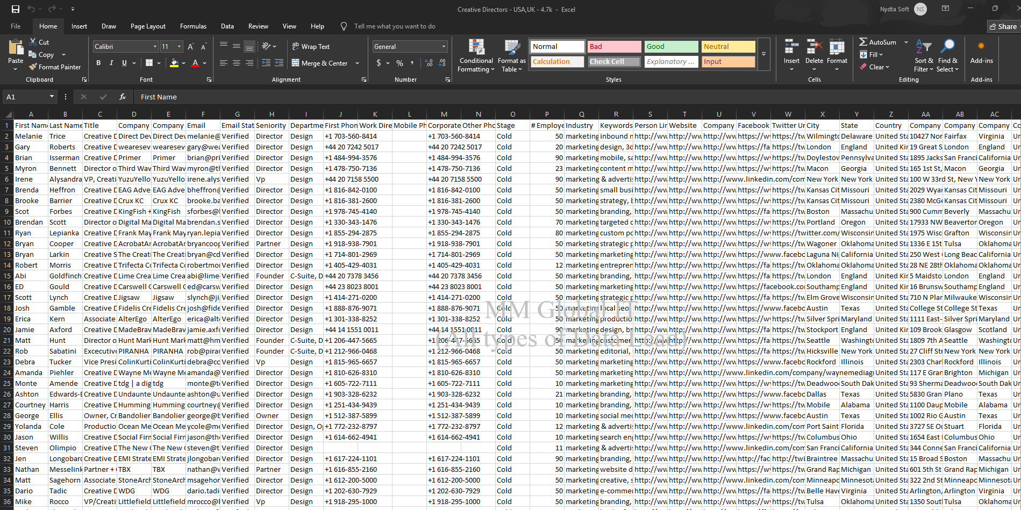The width and height of the screenshot is (1021, 510).
Task: Increase font size with the large A icon
Action: [x=191, y=47]
